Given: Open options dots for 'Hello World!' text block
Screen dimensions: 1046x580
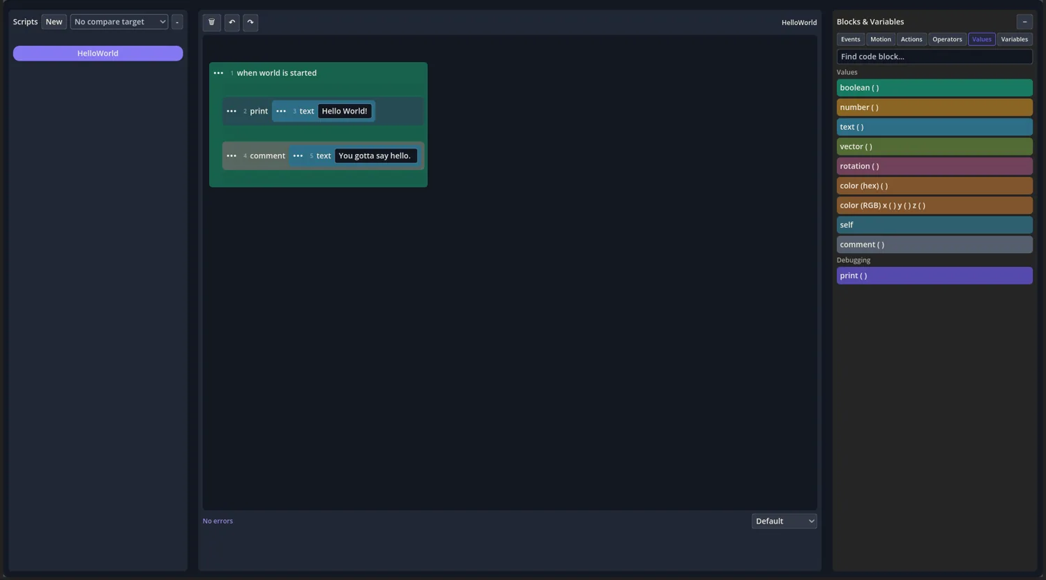Looking at the screenshot, I should 281,112.
